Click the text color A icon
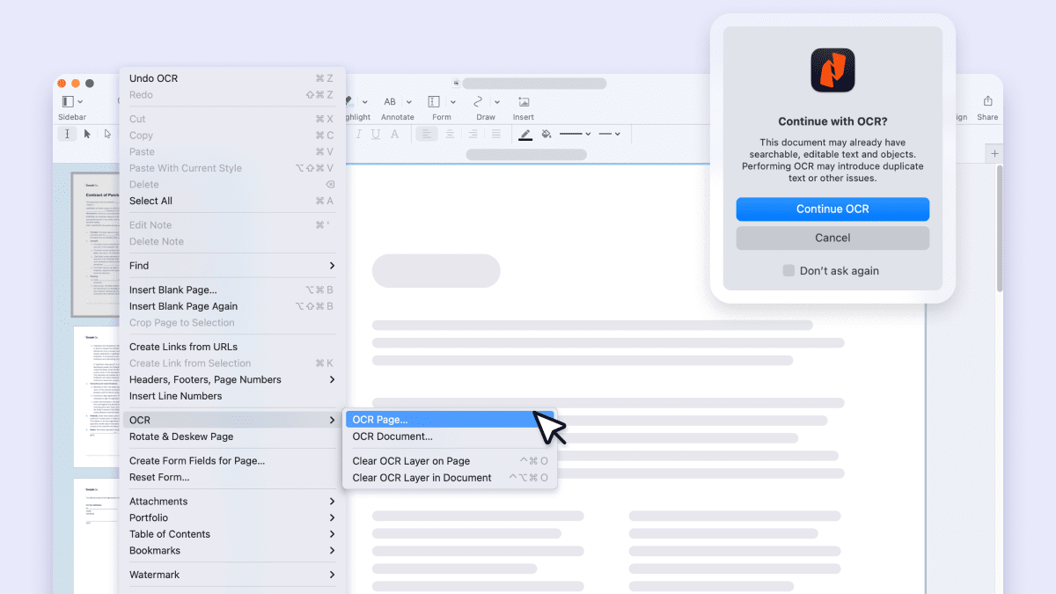The height and width of the screenshot is (594, 1056). pos(394,134)
